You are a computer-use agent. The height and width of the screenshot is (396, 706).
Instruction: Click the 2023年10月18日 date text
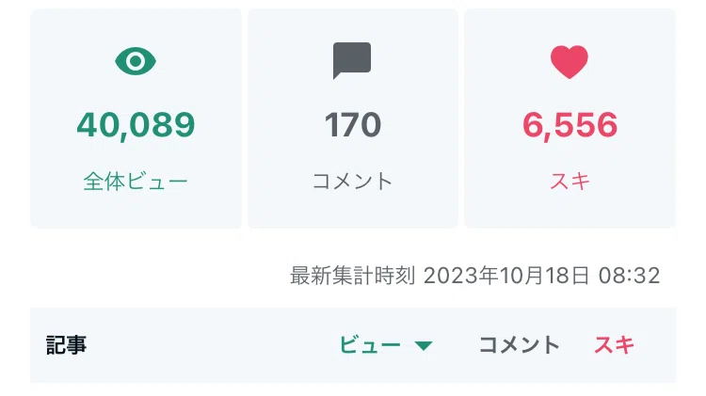pos(506,276)
